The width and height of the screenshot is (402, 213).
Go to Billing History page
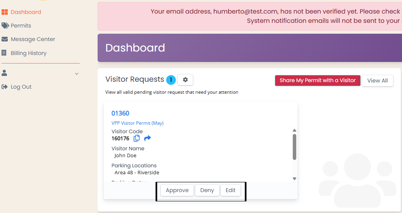point(28,53)
